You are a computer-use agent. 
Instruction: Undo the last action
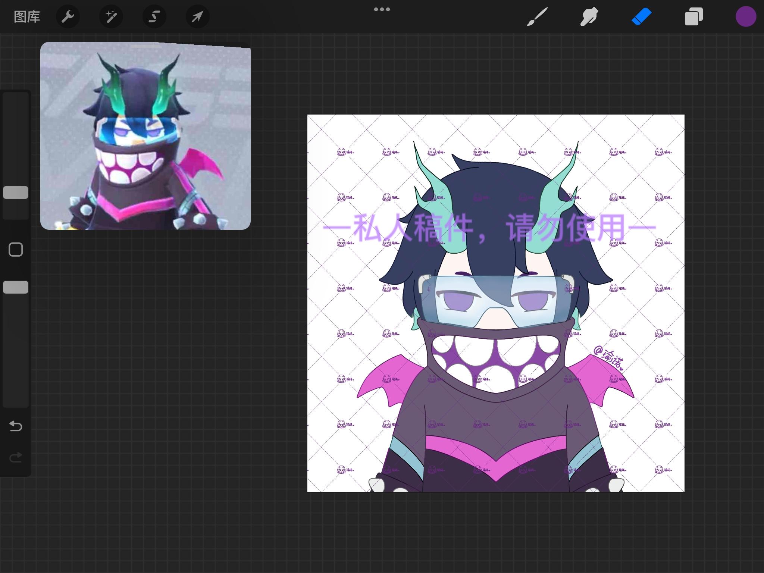point(16,426)
